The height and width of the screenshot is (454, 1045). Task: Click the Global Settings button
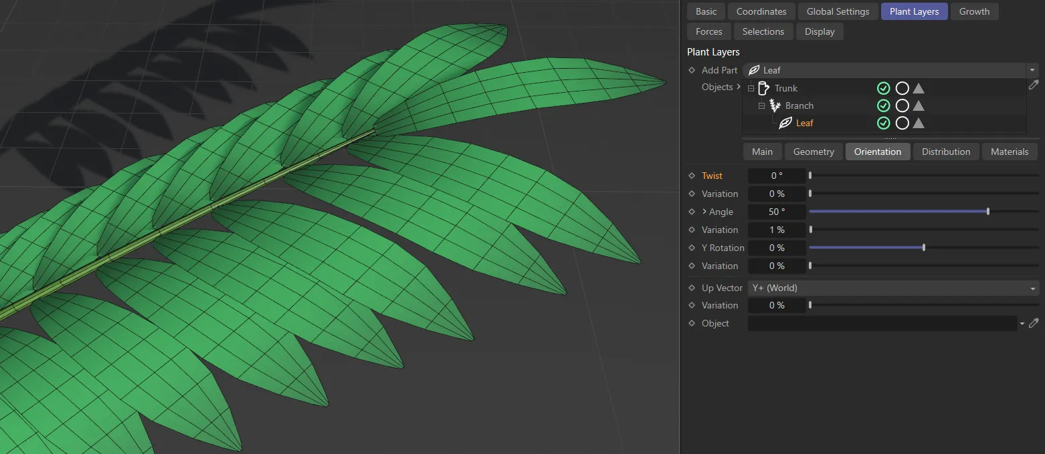pyautogui.click(x=838, y=11)
